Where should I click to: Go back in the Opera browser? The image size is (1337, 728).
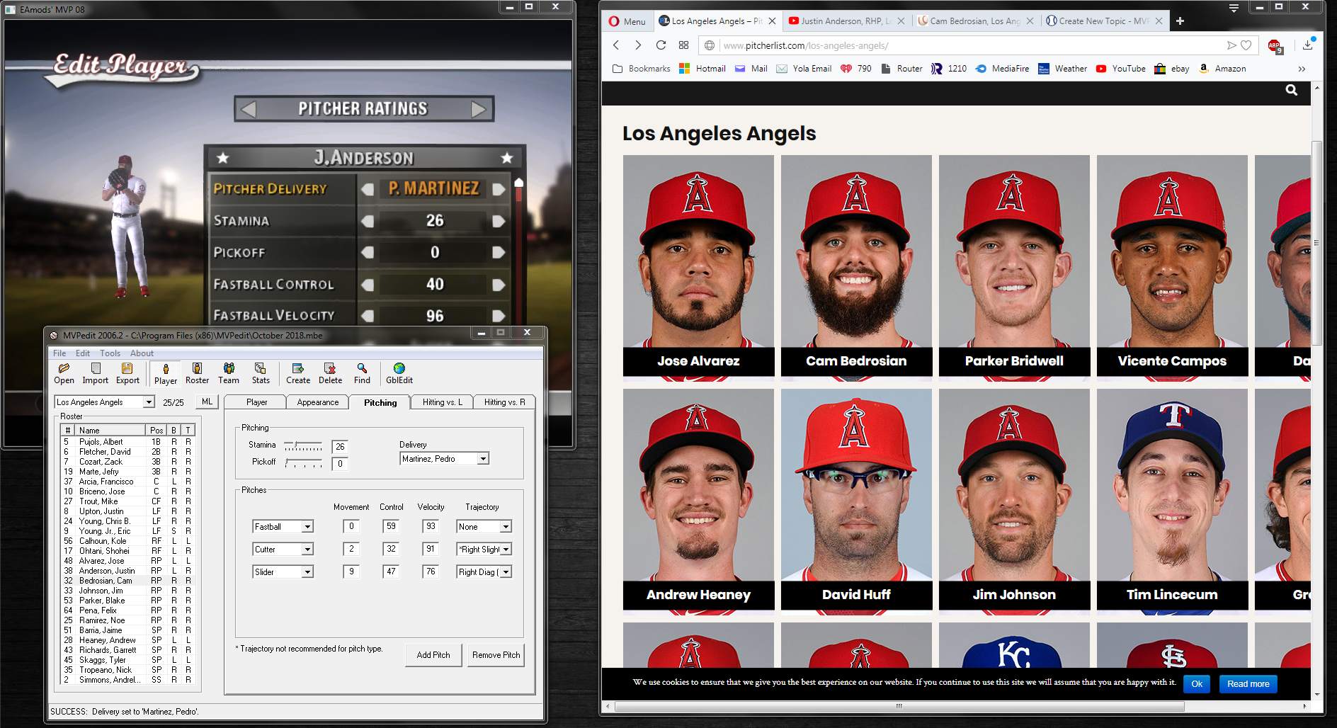616,45
